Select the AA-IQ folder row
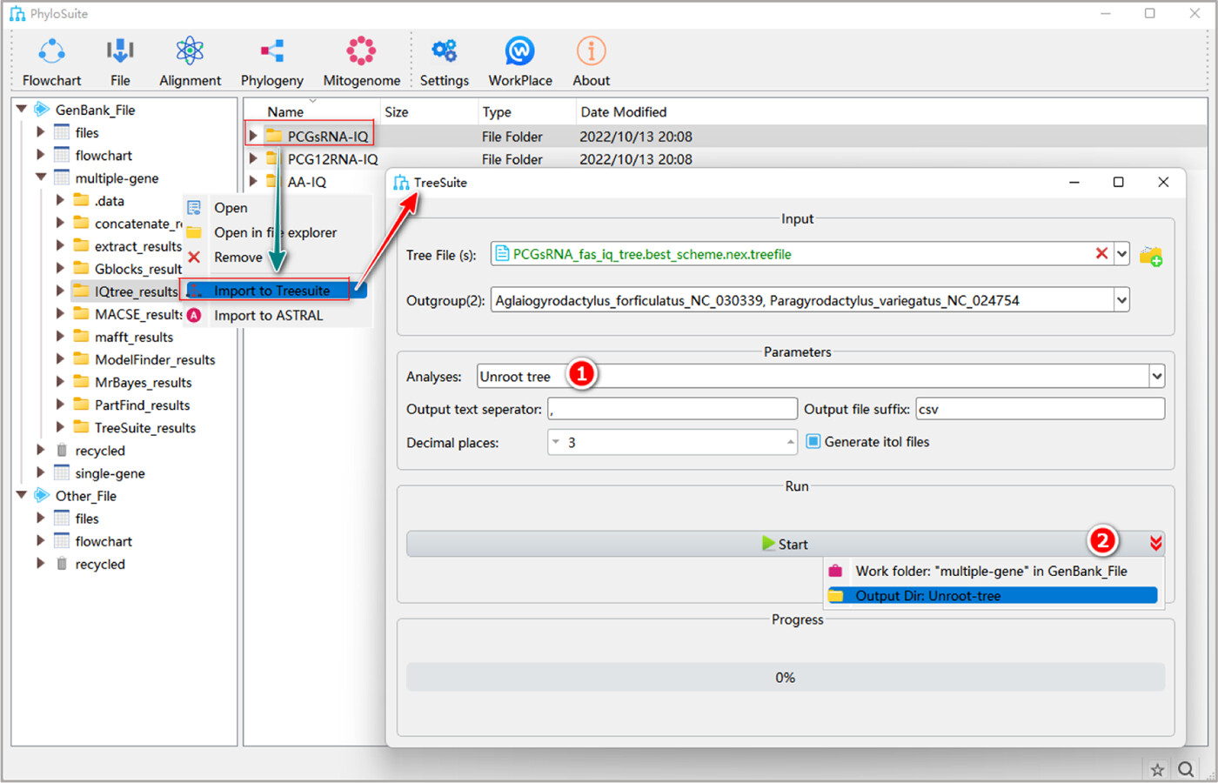Viewport: 1218px width, 783px height. [x=306, y=182]
